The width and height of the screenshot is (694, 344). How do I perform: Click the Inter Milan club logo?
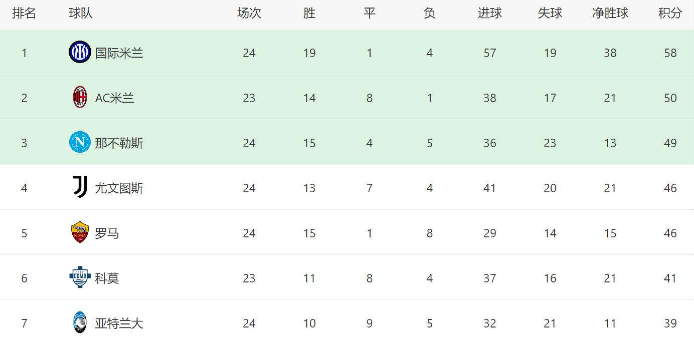click(80, 53)
